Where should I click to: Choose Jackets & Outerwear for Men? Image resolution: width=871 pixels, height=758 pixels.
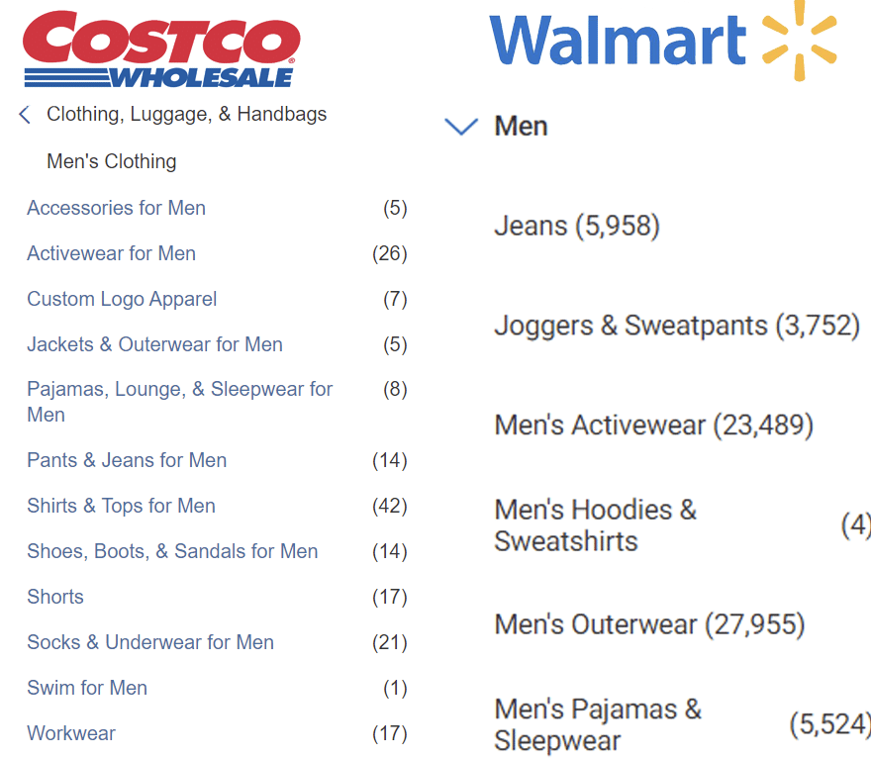click(x=154, y=344)
